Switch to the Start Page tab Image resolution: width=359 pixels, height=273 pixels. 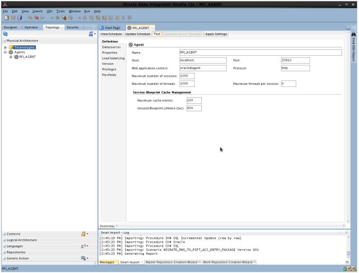(x=112, y=28)
